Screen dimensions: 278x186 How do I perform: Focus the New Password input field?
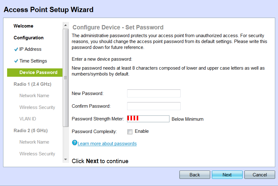pos(154,93)
